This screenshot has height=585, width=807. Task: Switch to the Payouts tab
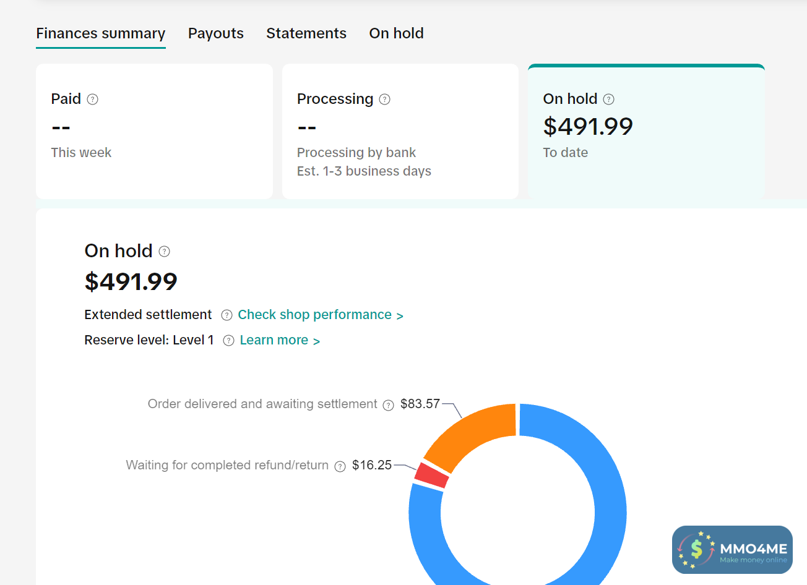point(216,33)
